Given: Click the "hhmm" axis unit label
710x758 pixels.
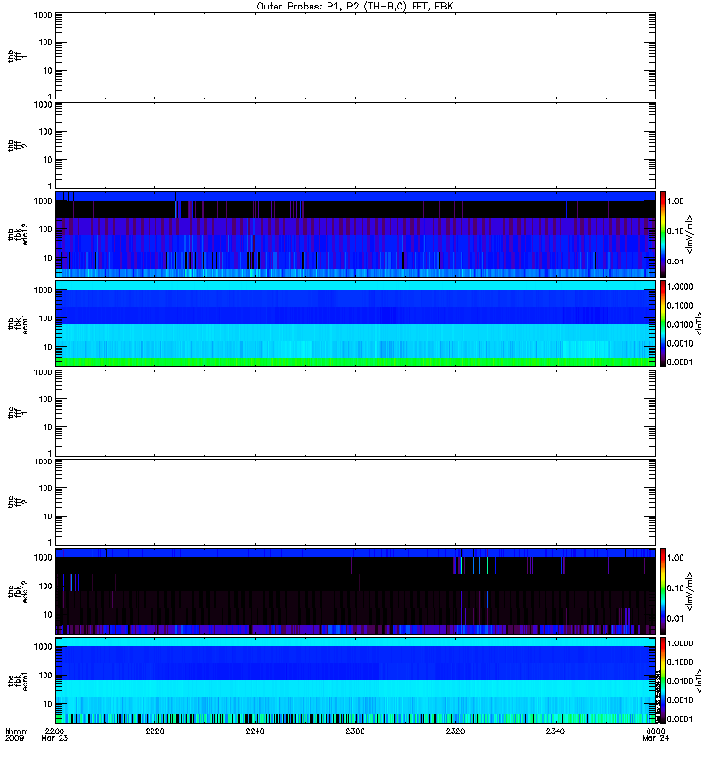Looking at the screenshot, I should (x=16, y=731).
